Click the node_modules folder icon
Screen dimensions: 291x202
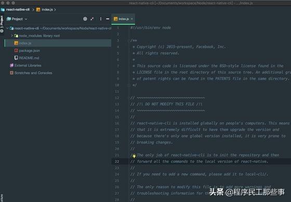tap(16, 35)
